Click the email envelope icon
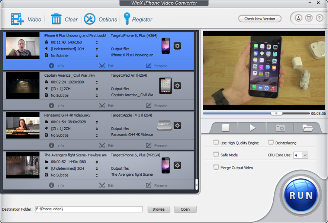 [309, 18]
